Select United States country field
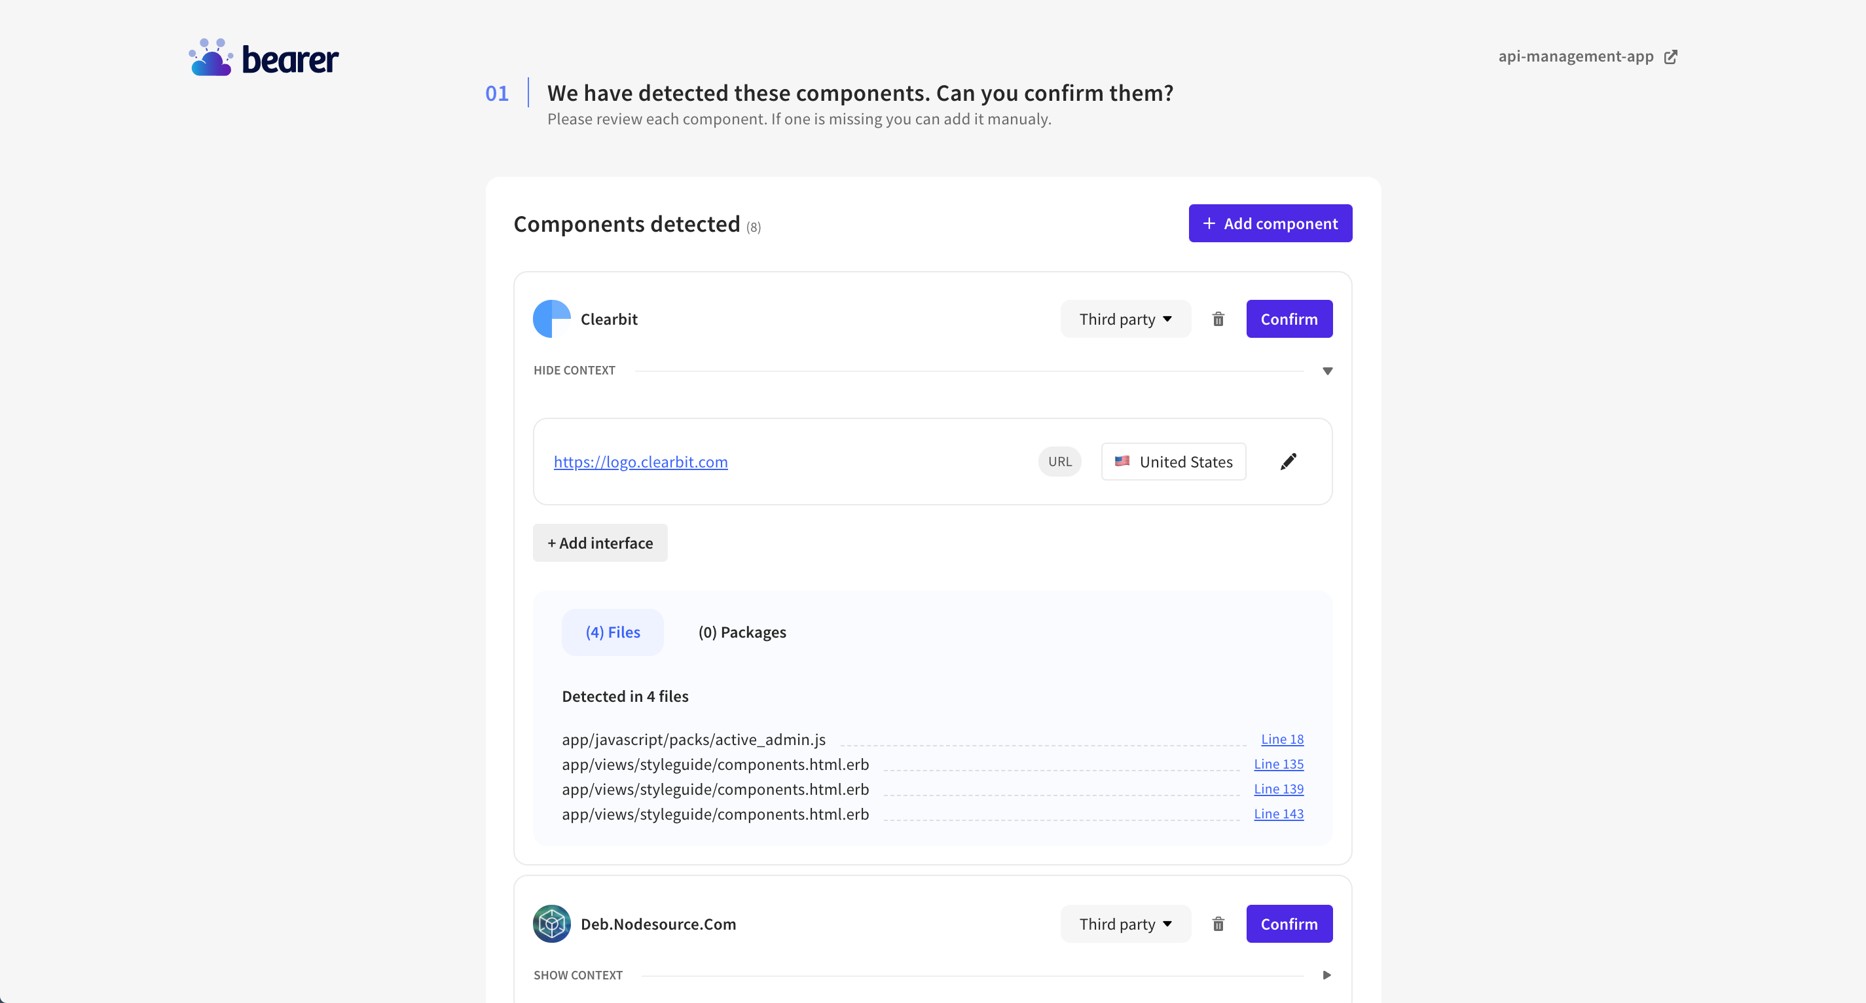The height and width of the screenshot is (1003, 1866). pyautogui.click(x=1173, y=462)
